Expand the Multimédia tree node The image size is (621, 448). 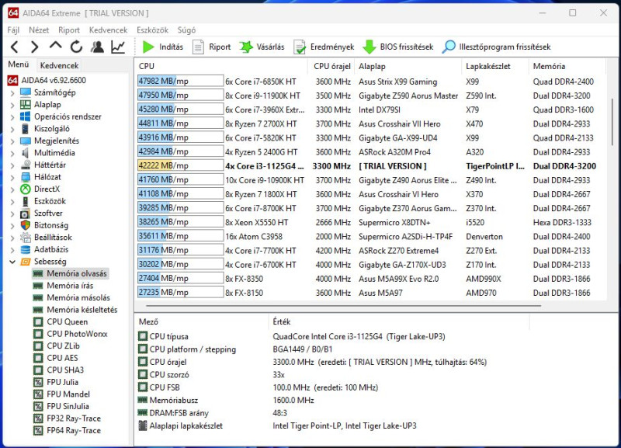click(12, 153)
